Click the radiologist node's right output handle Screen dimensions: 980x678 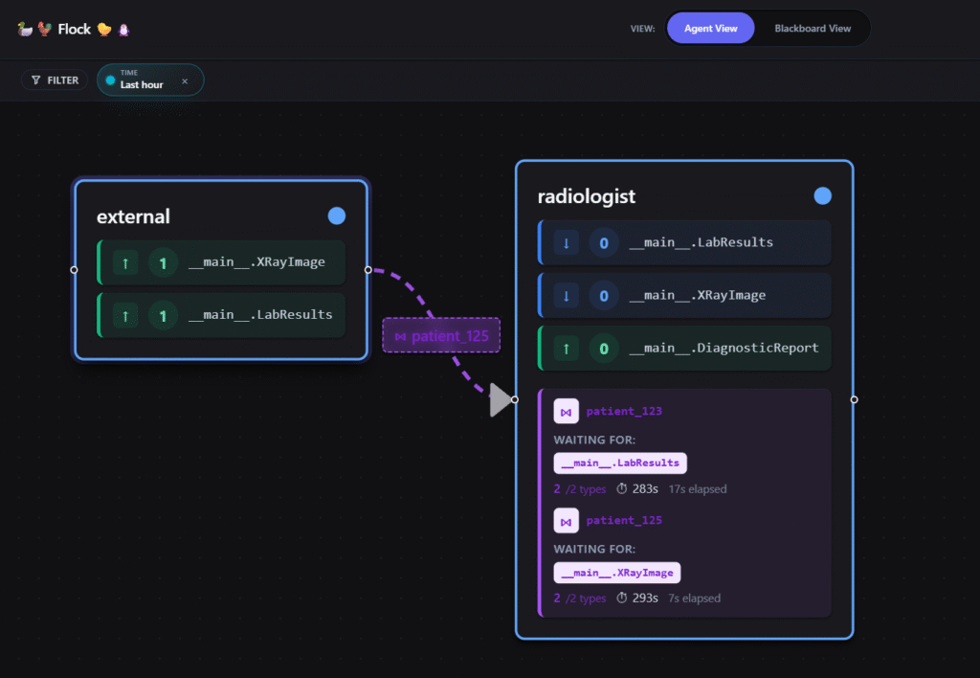(854, 399)
